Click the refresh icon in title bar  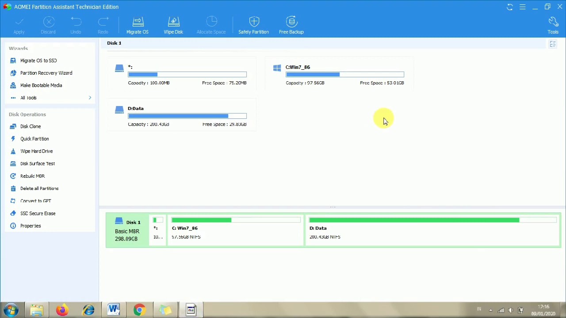click(510, 7)
